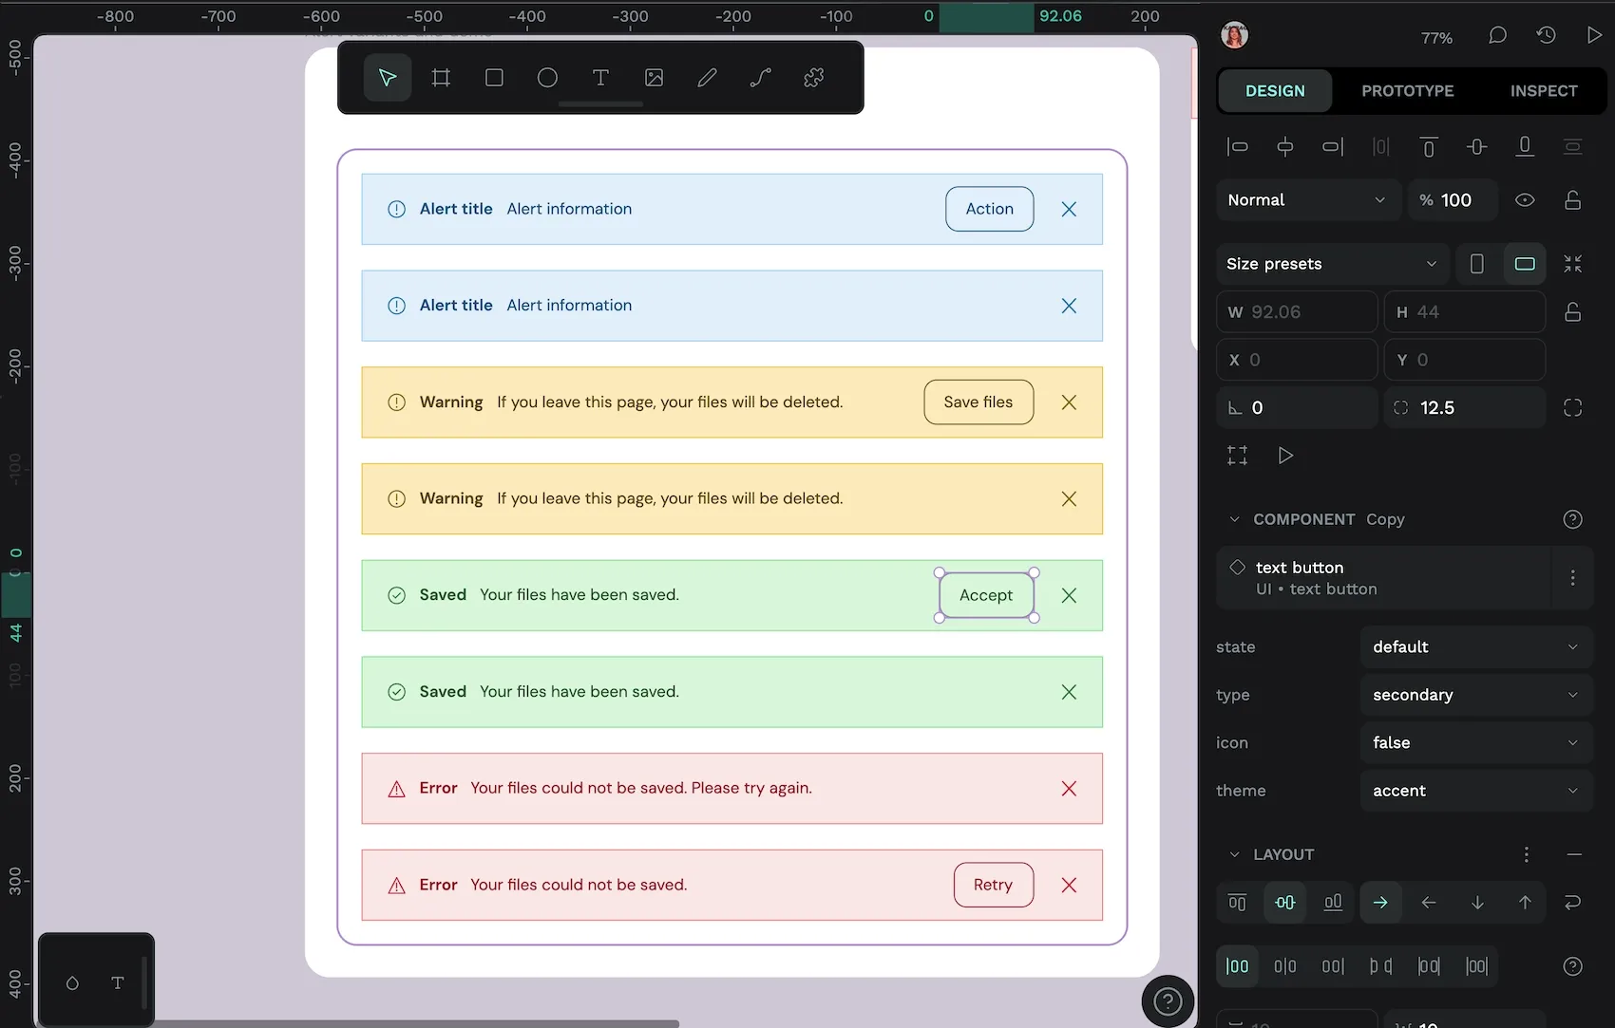Select the Image insert tool
This screenshot has width=1615, height=1028.
[x=654, y=78]
